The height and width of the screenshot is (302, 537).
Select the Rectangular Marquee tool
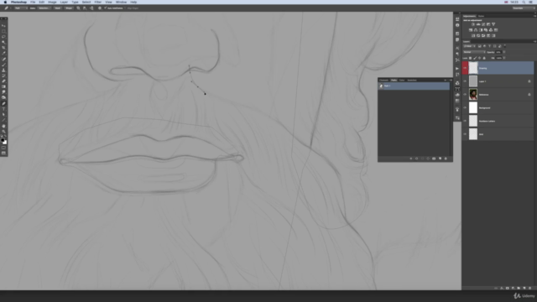coord(3,31)
